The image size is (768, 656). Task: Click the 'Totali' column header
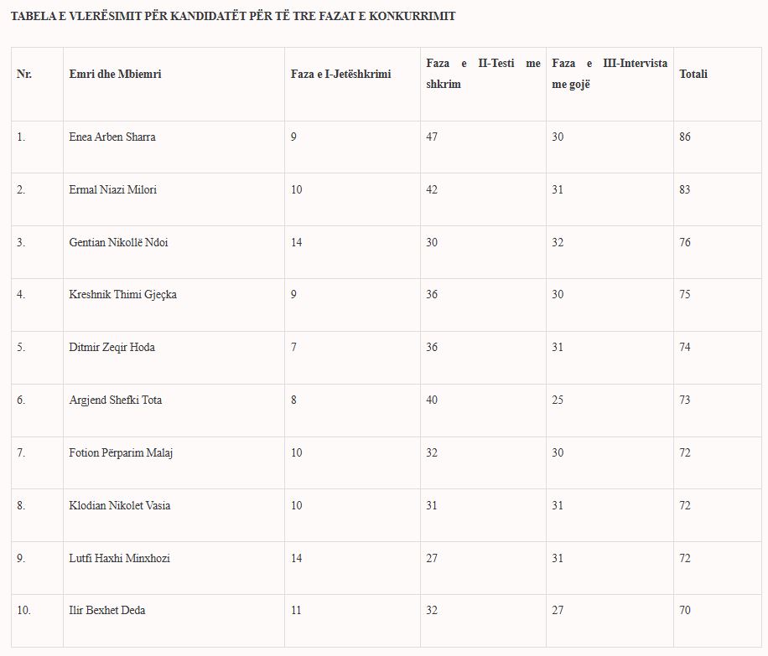point(693,75)
